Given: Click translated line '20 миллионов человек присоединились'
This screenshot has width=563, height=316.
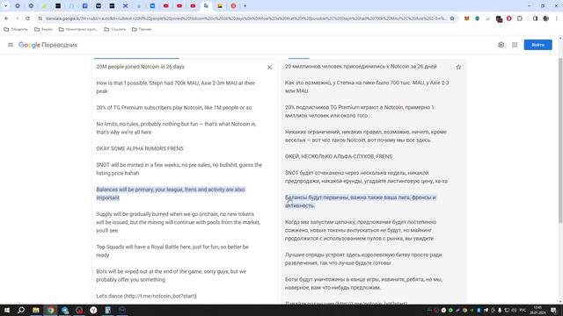Looking at the screenshot, I should click(361, 67).
